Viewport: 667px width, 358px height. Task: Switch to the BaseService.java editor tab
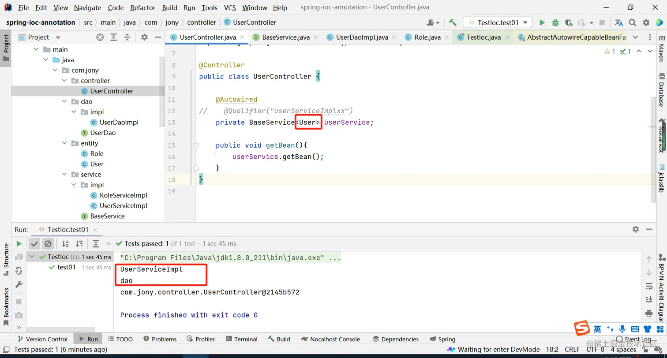coord(285,37)
